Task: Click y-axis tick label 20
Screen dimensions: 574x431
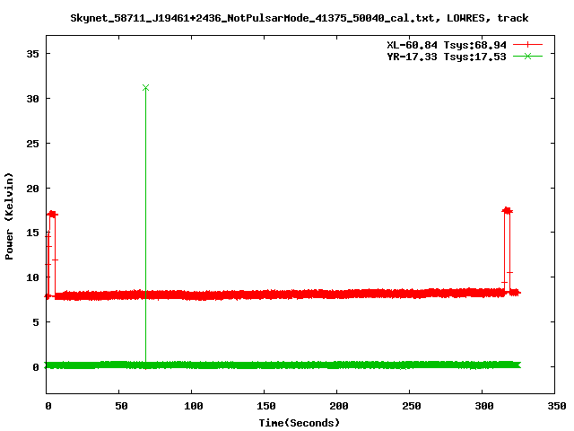Action: pyautogui.click(x=32, y=189)
